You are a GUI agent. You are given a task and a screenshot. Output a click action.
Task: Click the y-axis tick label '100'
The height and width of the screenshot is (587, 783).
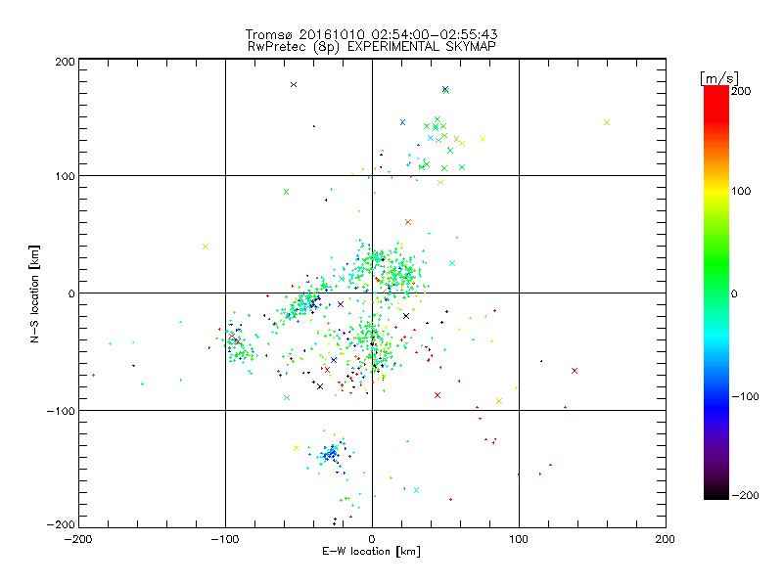click(x=65, y=176)
